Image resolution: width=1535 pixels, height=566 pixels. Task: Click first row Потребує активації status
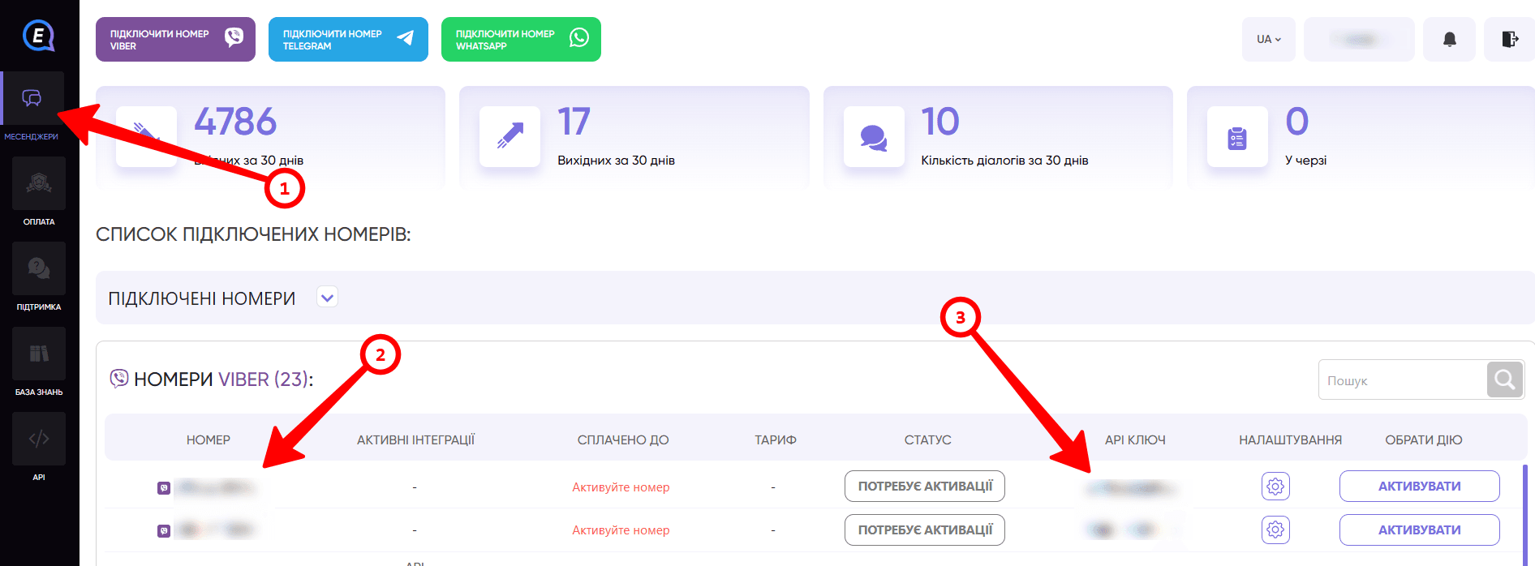tap(925, 487)
